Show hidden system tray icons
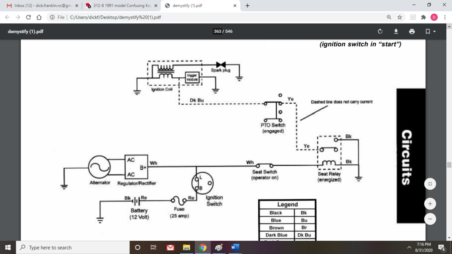 pos(409,247)
